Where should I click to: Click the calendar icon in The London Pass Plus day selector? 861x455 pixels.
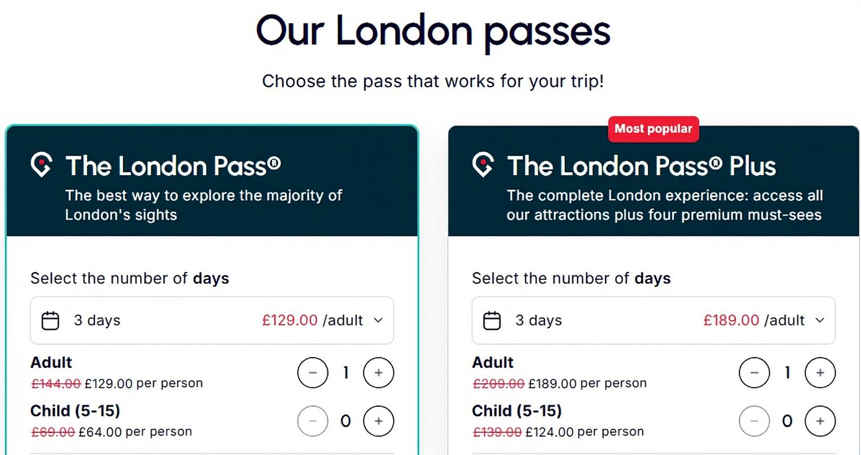pyautogui.click(x=492, y=320)
